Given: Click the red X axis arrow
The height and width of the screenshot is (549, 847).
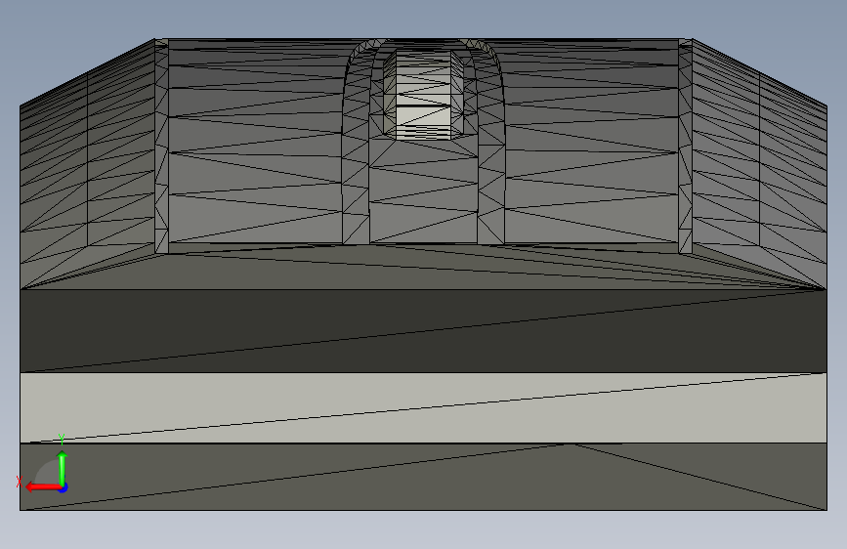Looking at the screenshot, I should tap(42, 487).
